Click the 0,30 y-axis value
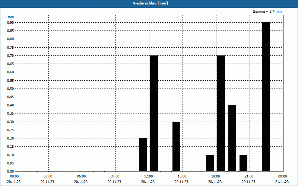Image resolution: width=298 pixels, height=186 pixels. (x=10, y=122)
